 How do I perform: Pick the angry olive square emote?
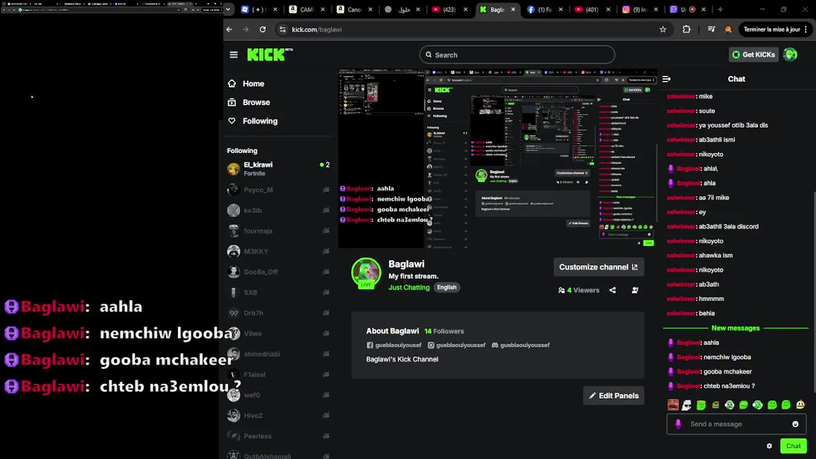pos(715,405)
